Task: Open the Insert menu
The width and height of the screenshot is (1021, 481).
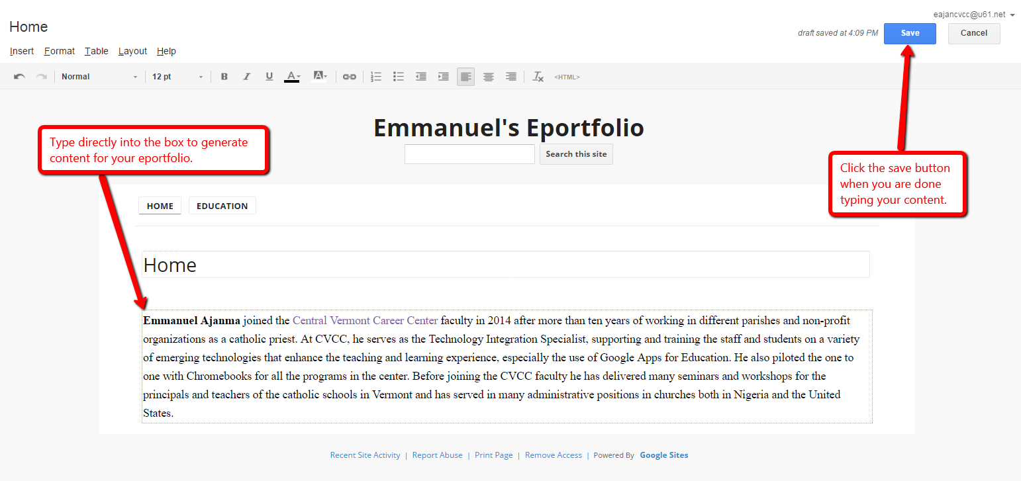Action: click(x=22, y=51)
